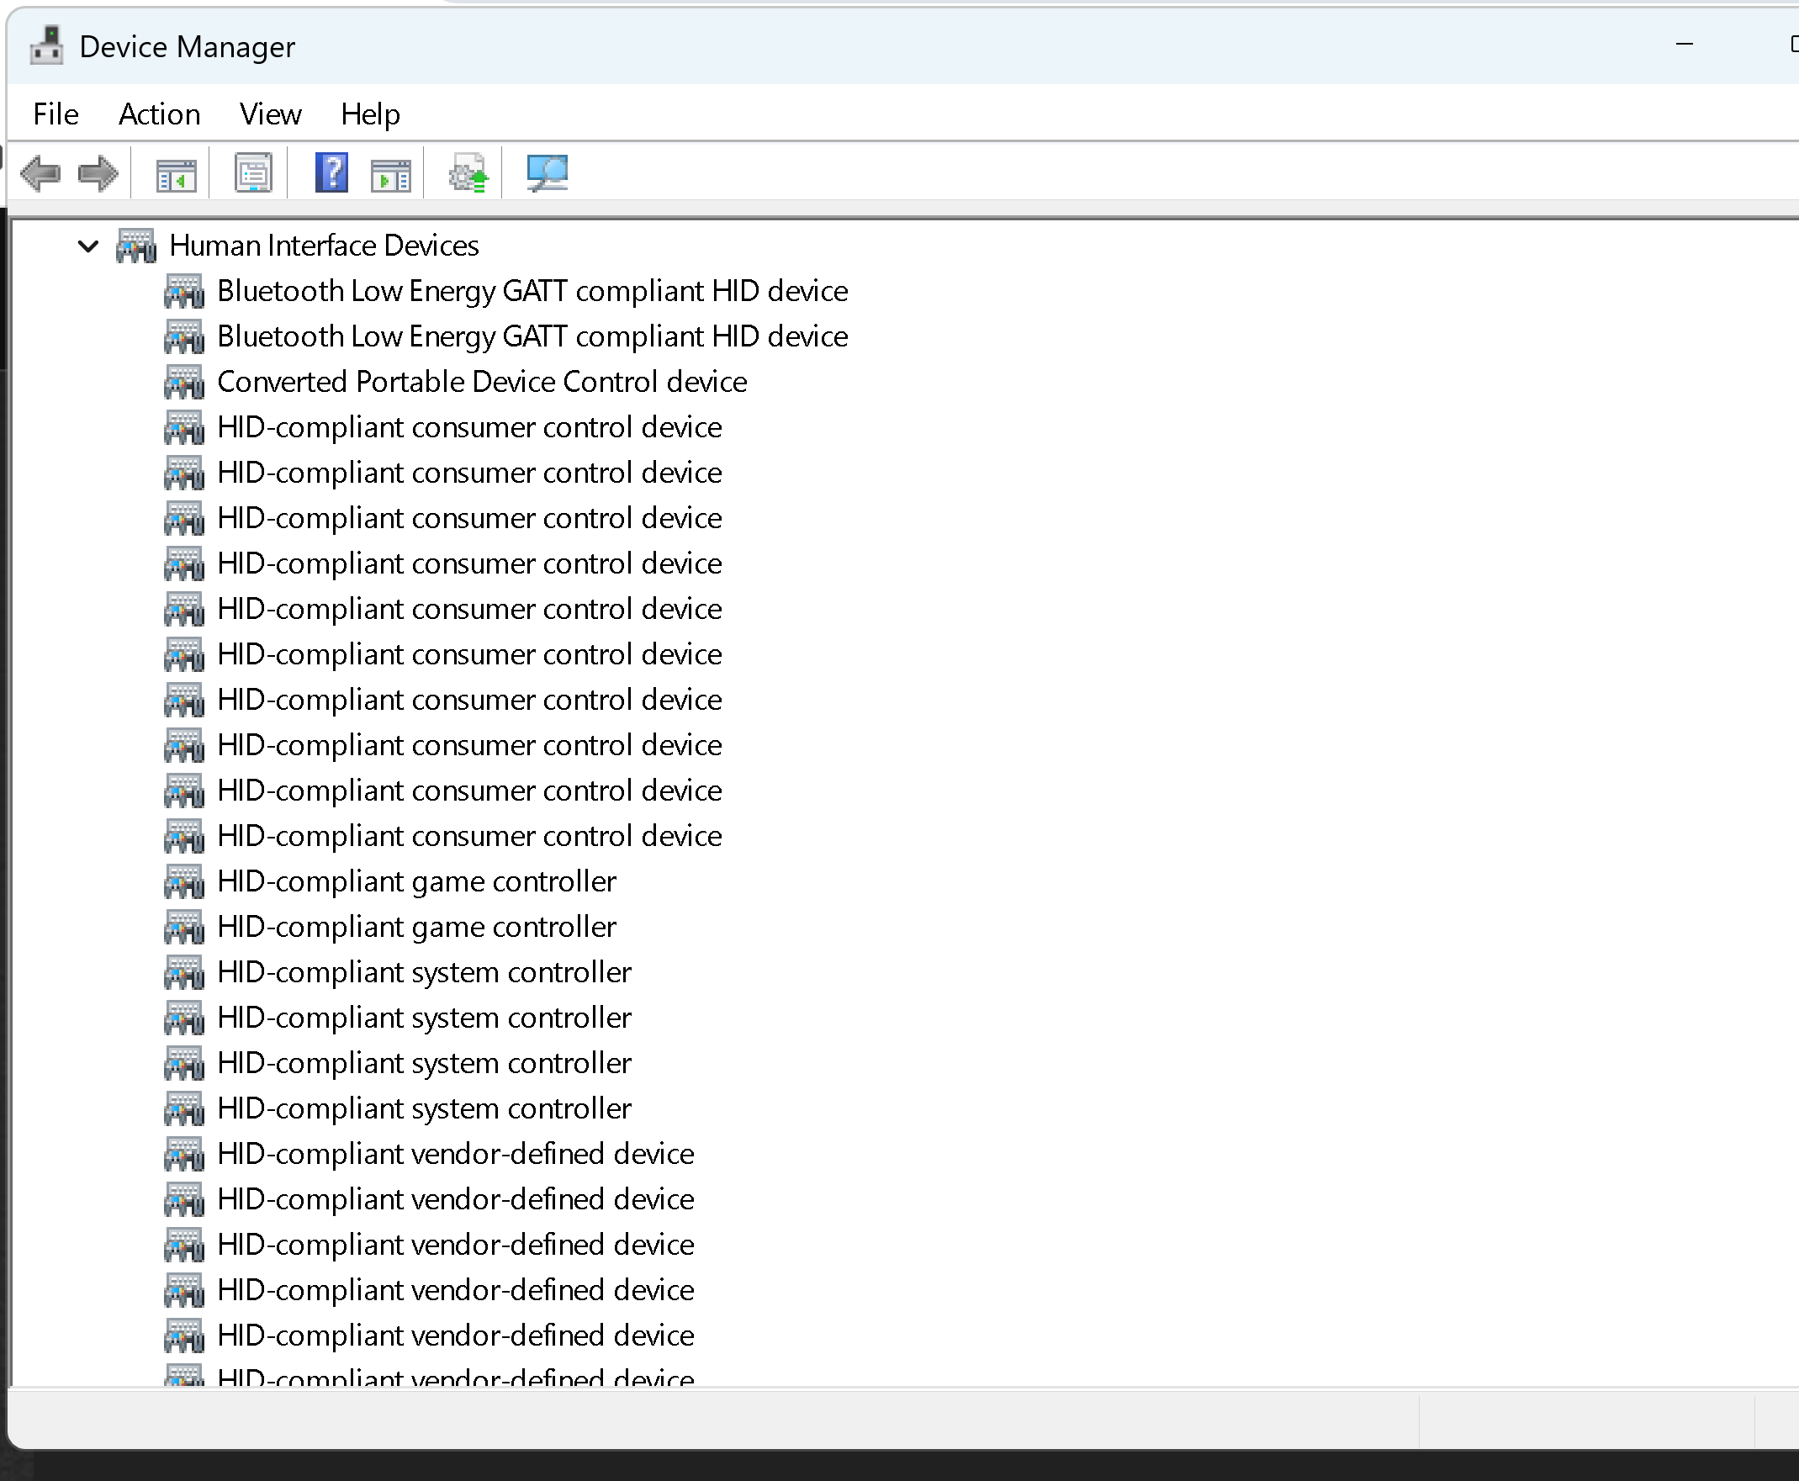Click Scan for hardware changes icon
This screenshot has width=1799, height=1481.
click(x=547, y=174)
